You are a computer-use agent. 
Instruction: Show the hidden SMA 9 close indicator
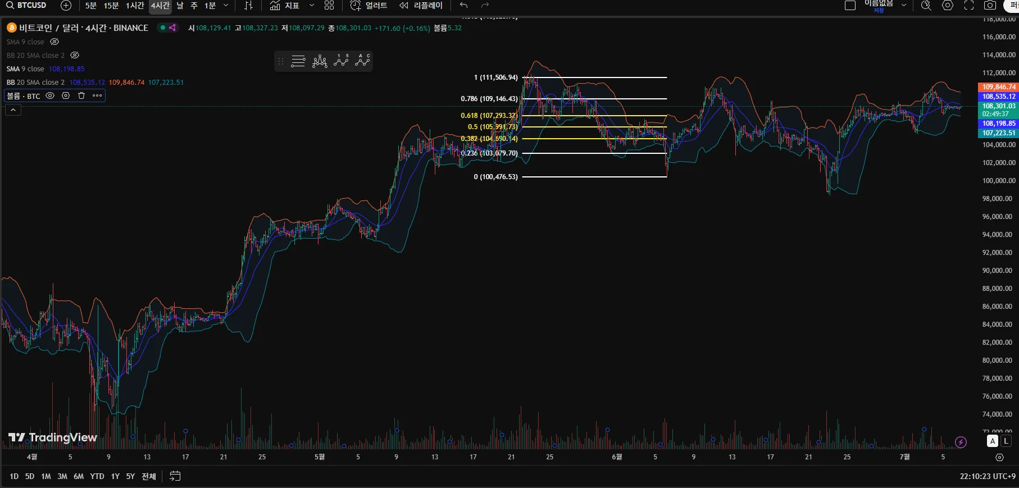tap(54, 42)
